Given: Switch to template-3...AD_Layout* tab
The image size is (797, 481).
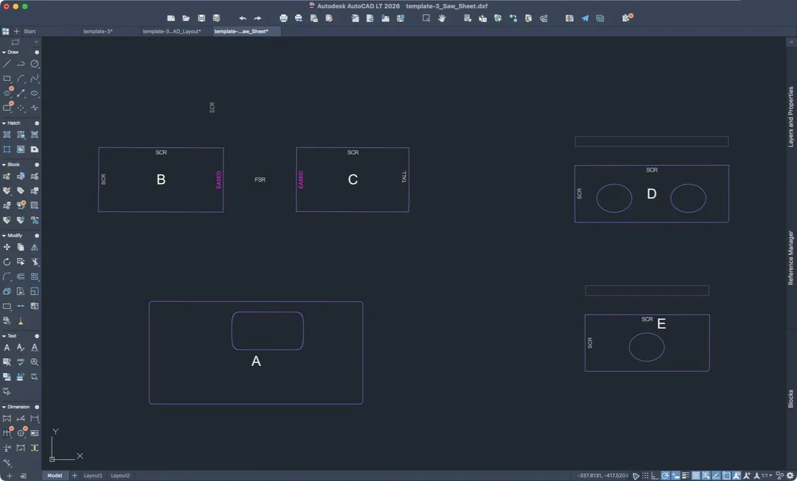Looking at the screenshot, I should [x=172, y=31].
